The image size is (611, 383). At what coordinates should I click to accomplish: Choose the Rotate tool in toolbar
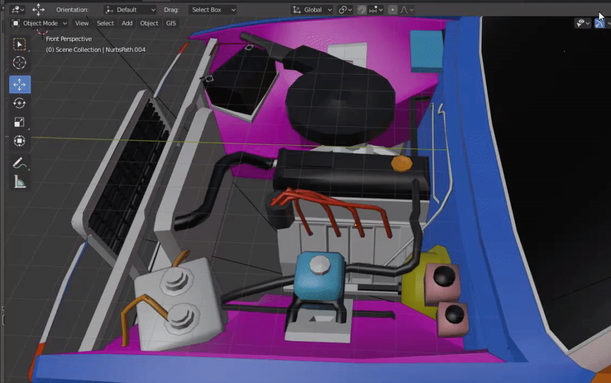pyautogui.click(x=20, y=103)
